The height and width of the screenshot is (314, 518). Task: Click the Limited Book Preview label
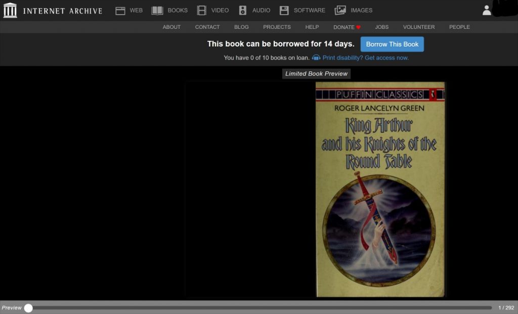[316, 74]
